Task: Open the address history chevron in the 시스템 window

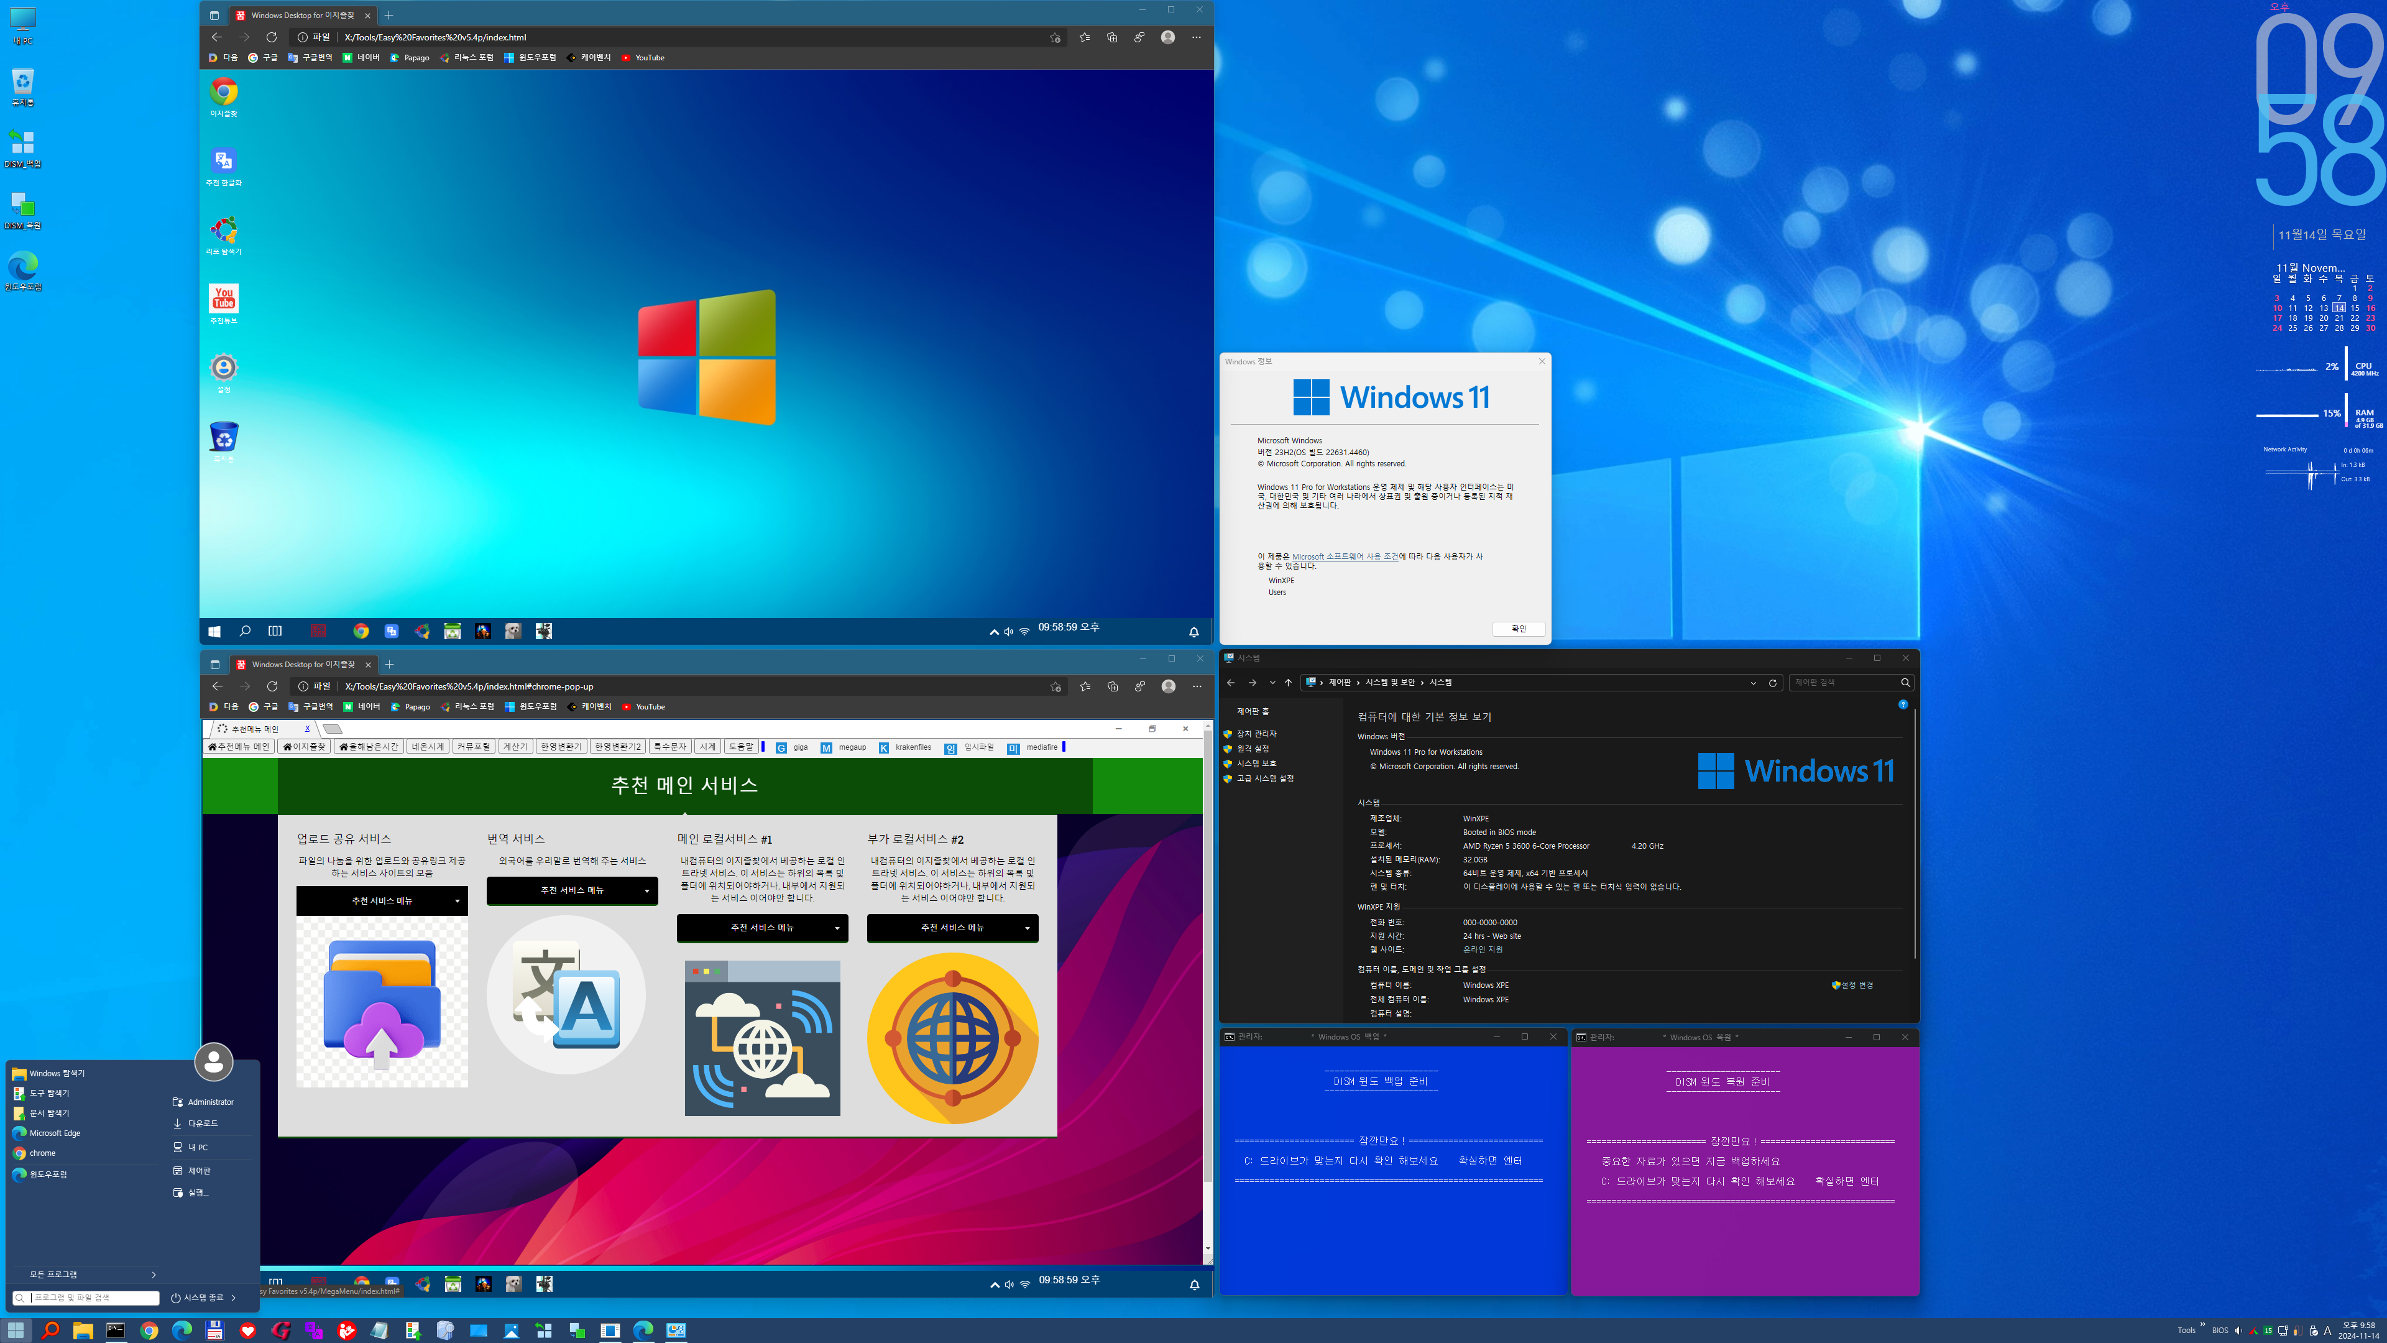Action: (1753, 683)
